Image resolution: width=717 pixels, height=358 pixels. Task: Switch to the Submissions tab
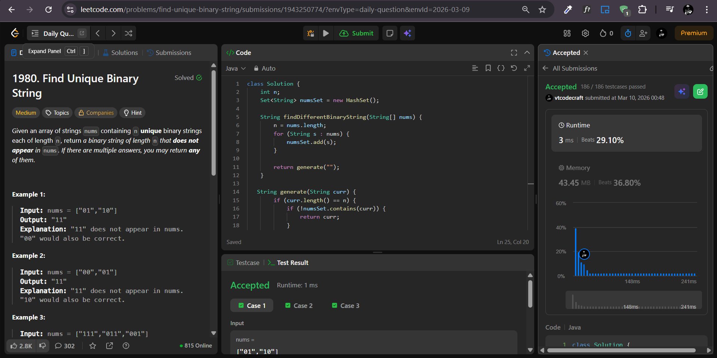169,53
